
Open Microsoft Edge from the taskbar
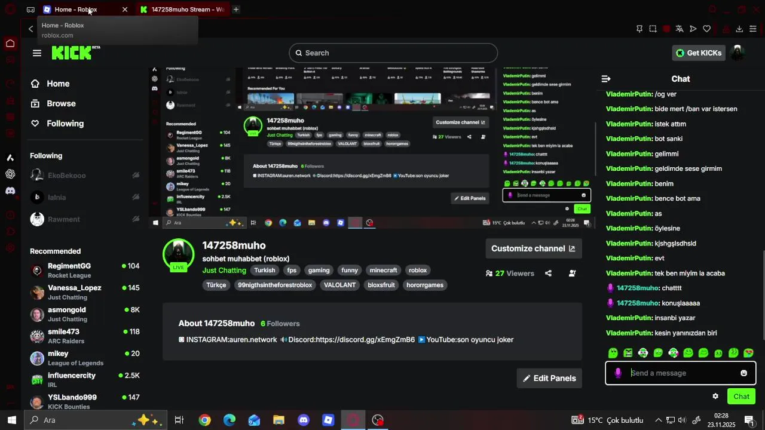(229, 420)
